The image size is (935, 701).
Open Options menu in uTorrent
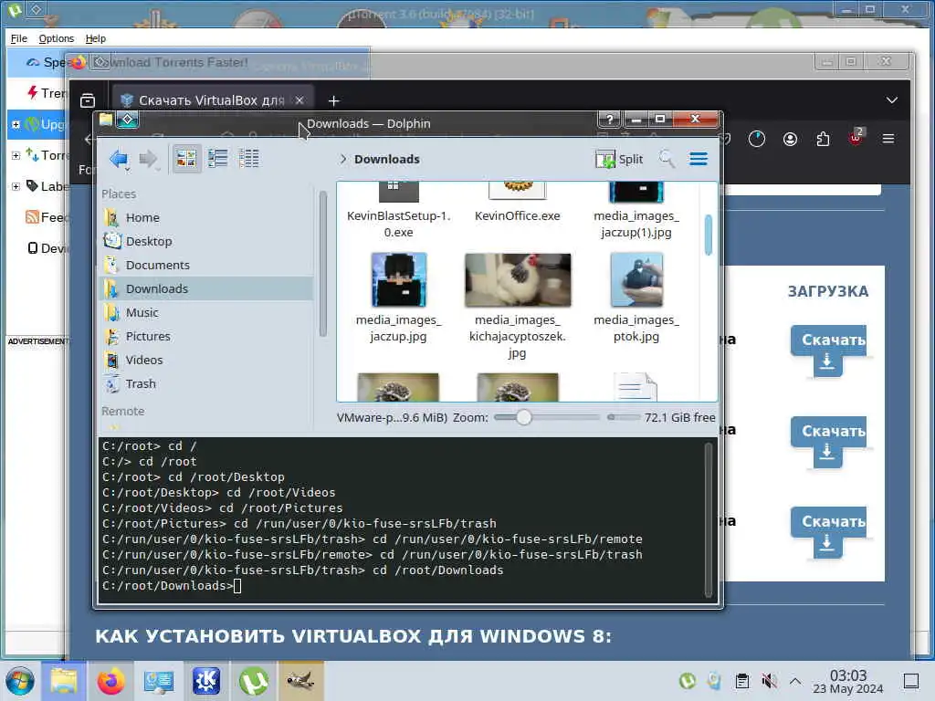click(x=56, y=38)
